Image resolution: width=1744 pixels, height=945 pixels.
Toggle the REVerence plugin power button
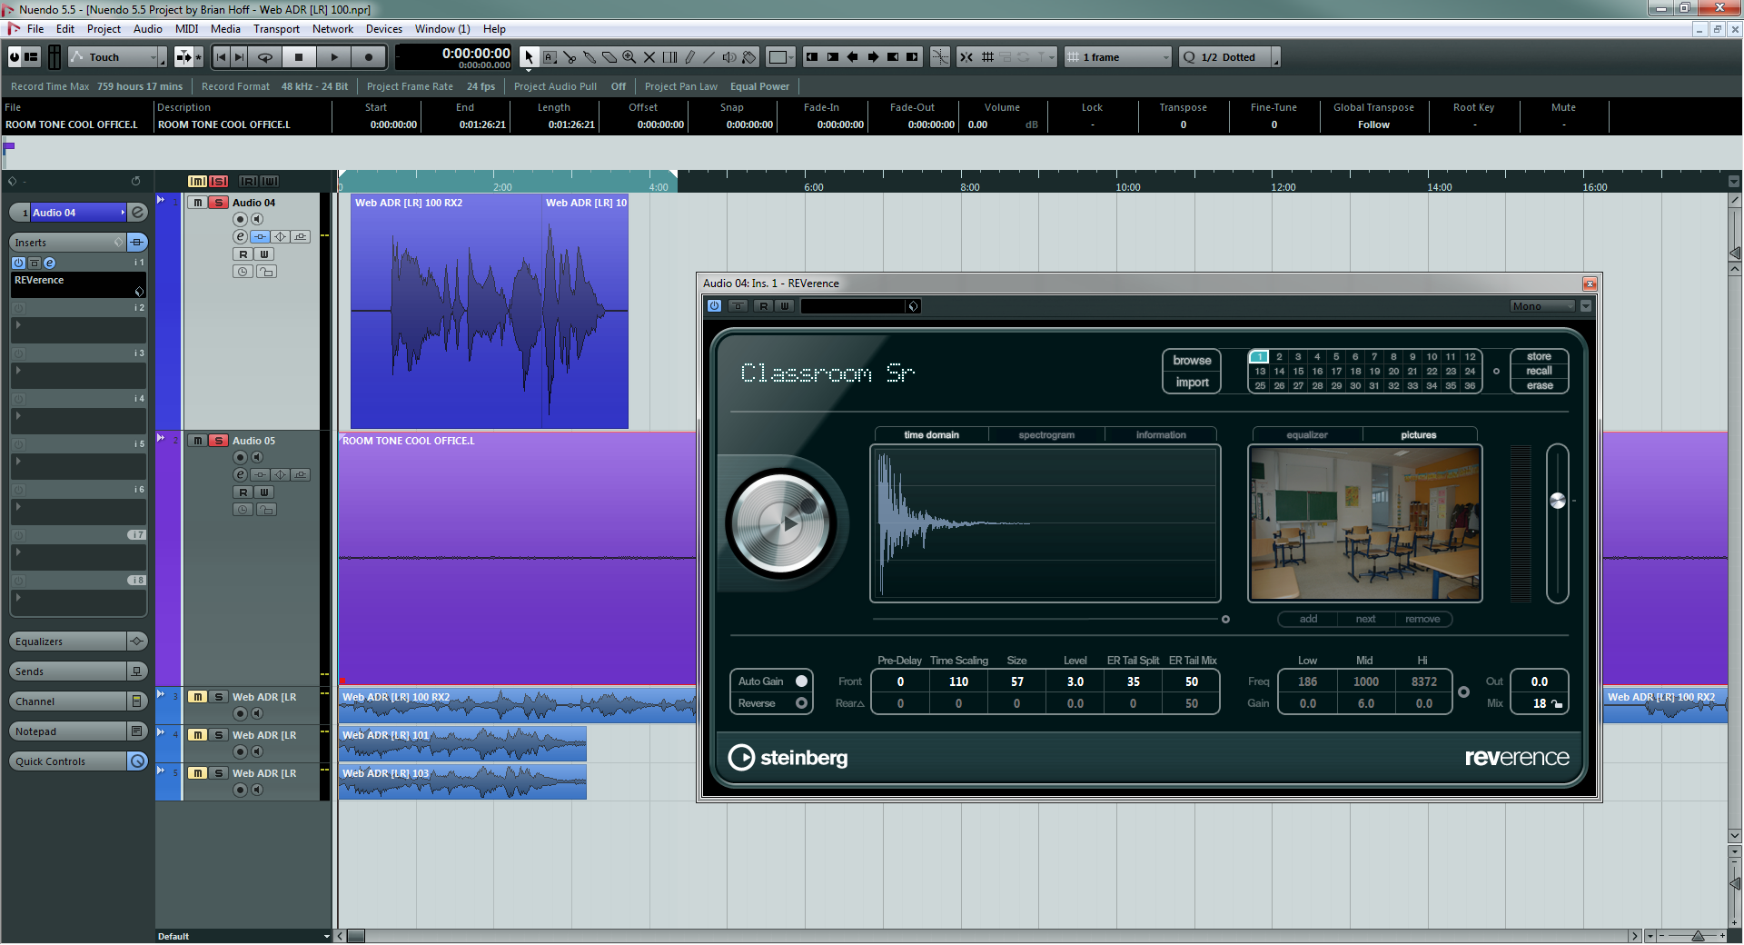coord(715,306)
